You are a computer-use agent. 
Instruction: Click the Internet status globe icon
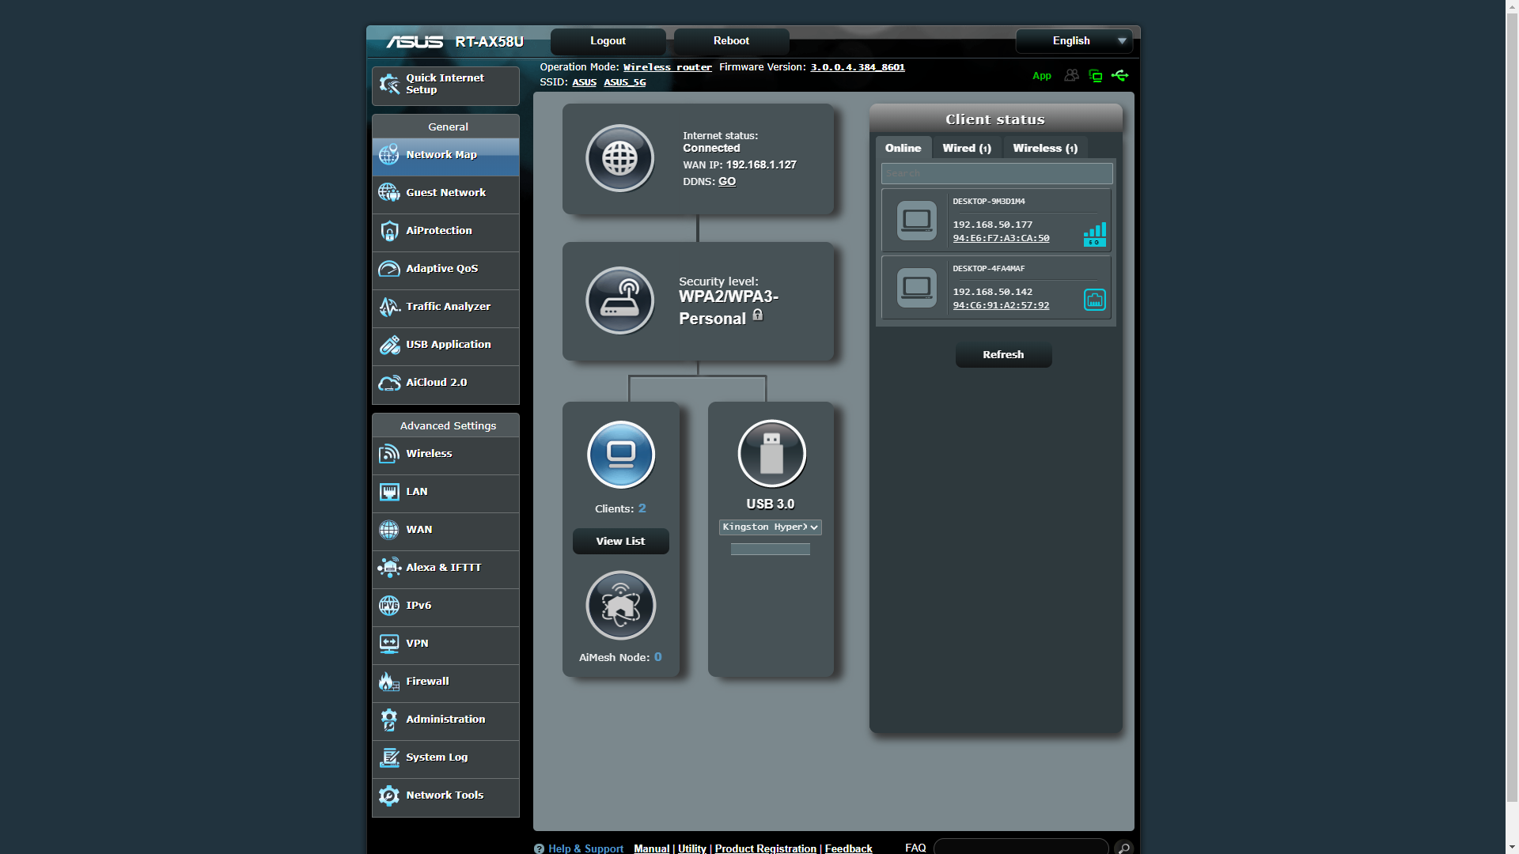coord(619,158)
